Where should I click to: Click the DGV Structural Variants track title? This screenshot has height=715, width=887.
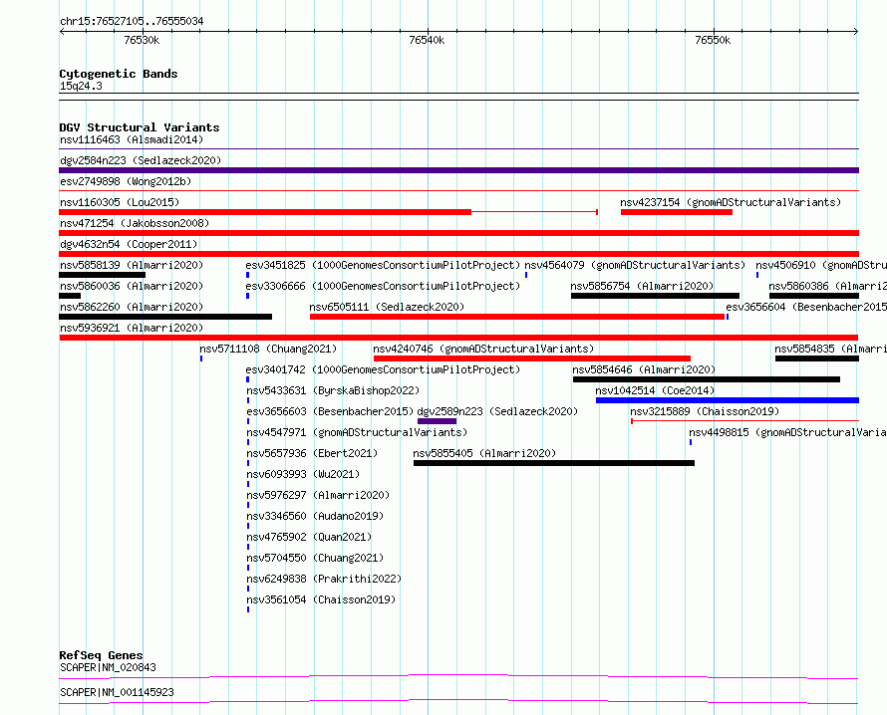[x=140, y=127]
